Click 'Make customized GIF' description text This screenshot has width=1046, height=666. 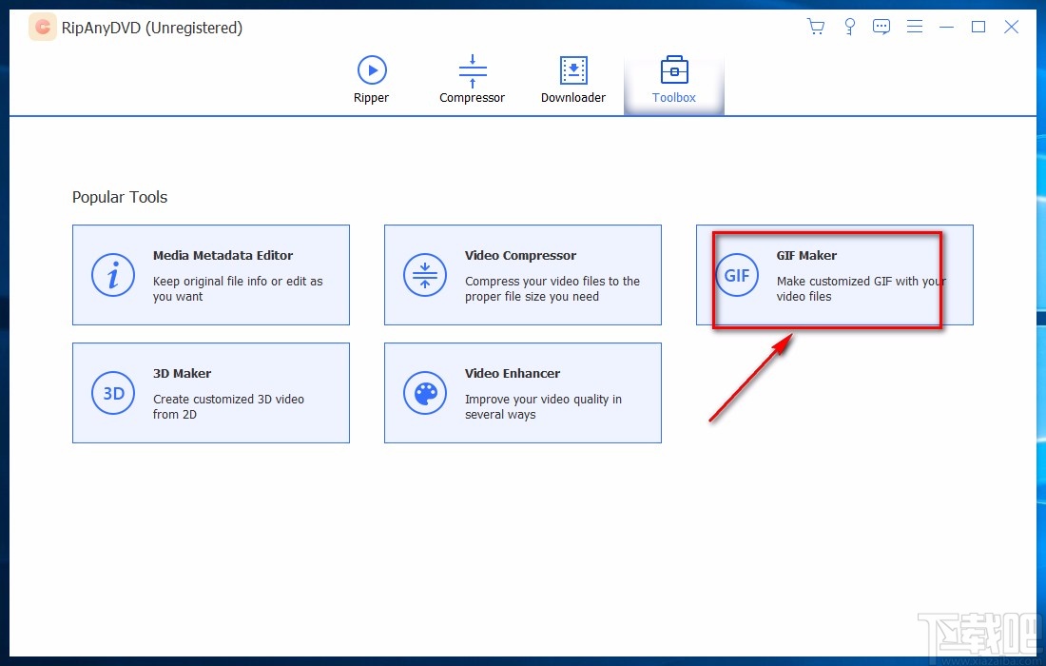[861, 289]
